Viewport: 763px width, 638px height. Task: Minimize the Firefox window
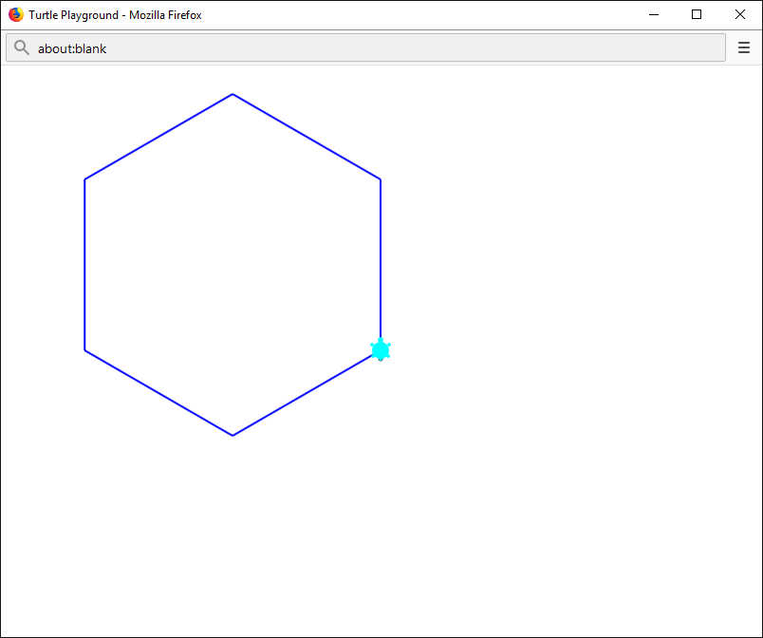click(654, 14)
